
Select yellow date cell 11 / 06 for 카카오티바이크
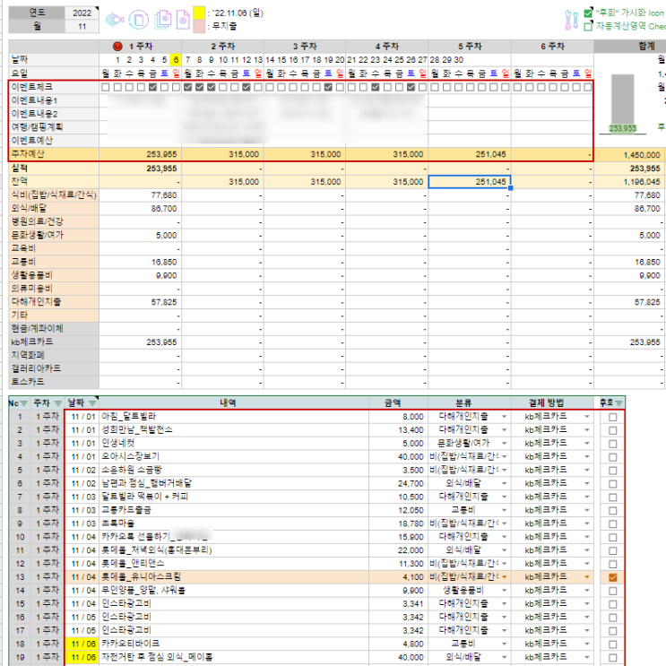tap(82, 644)
